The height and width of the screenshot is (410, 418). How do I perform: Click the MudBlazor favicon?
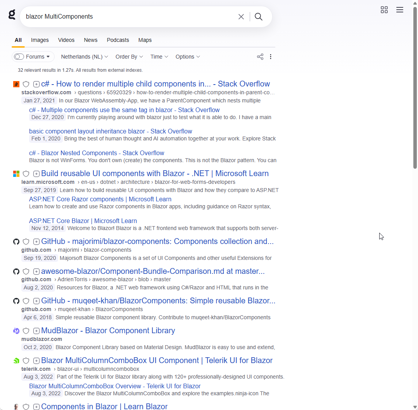coord(16,331)
